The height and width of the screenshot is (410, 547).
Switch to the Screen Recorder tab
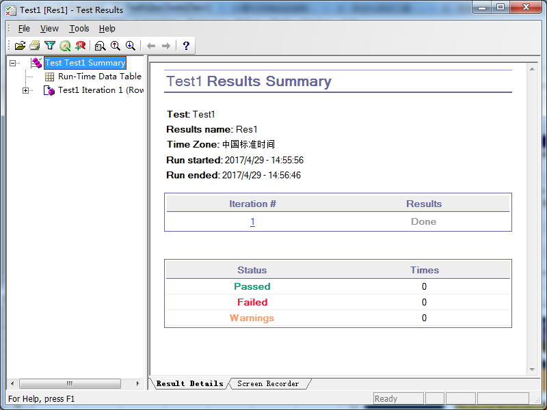(x=268, y=384)
